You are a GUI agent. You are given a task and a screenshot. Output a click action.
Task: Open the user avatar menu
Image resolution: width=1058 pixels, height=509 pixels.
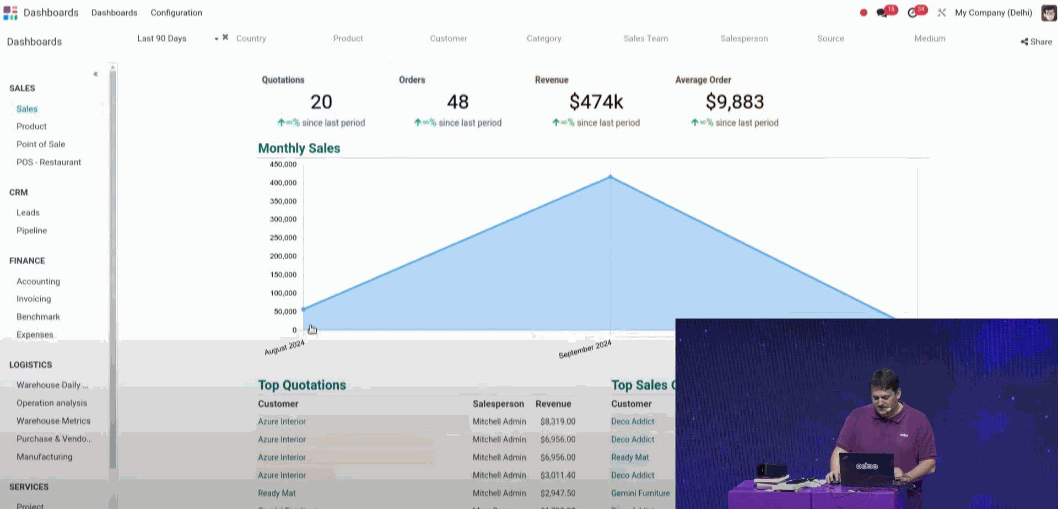[1049, 13]
